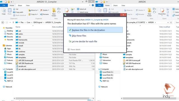Select ant folder in left window
The width and height of the screenshot is (179, 101).
20,31
